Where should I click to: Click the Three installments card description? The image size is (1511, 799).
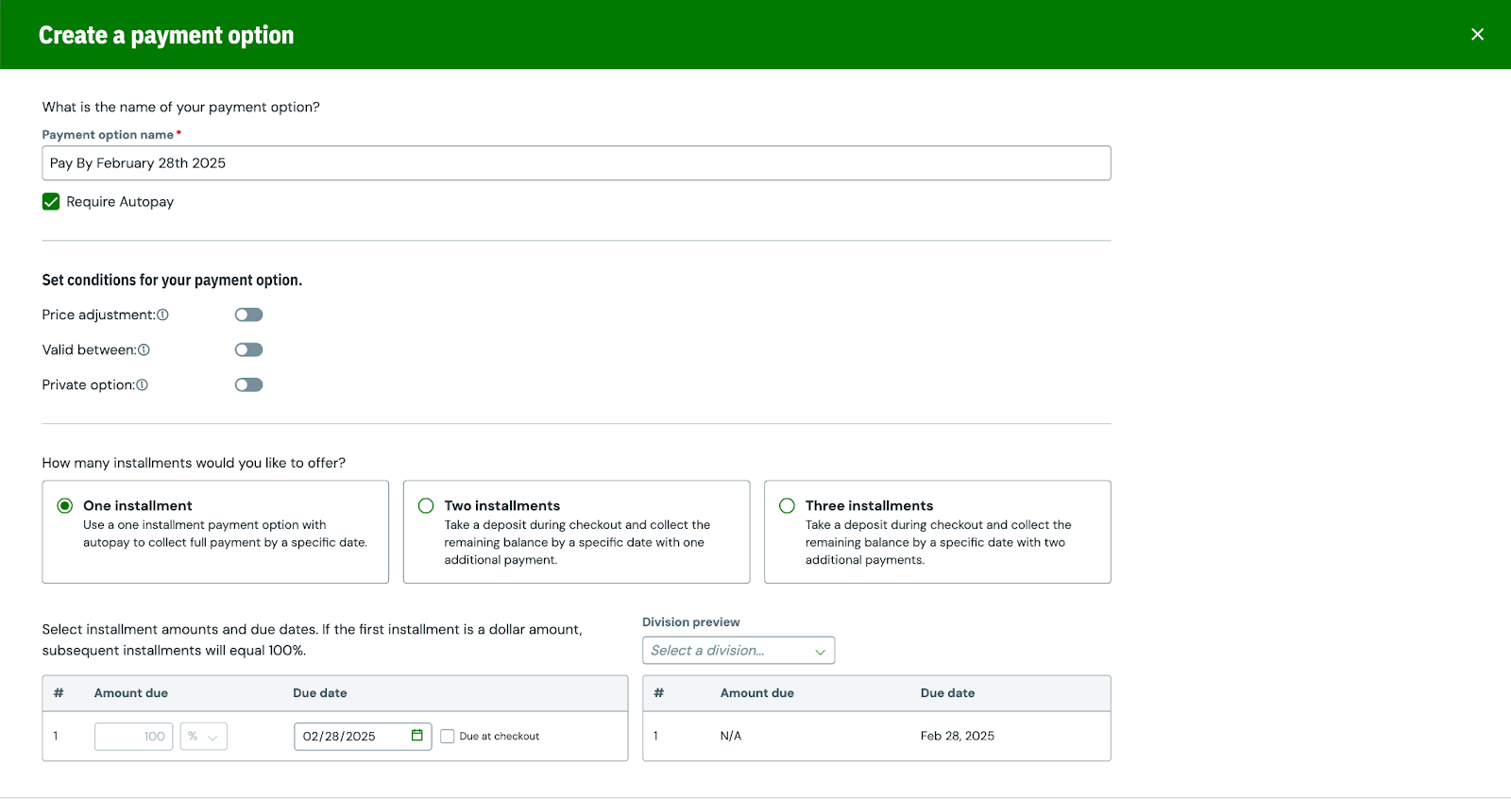938,543
